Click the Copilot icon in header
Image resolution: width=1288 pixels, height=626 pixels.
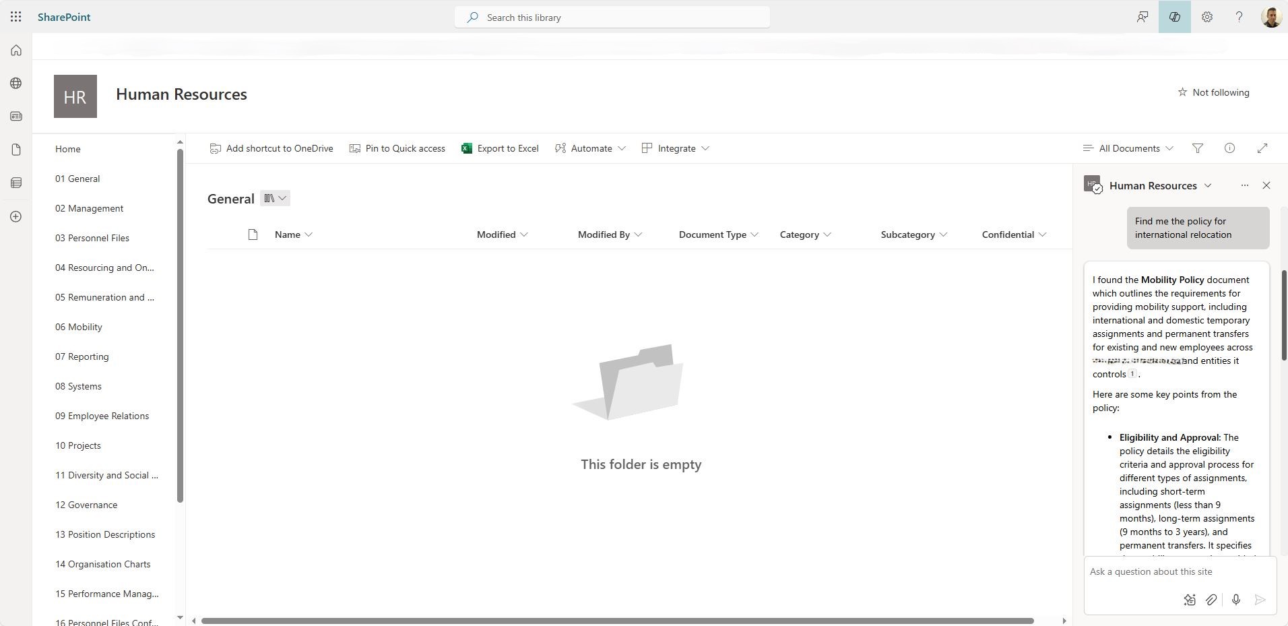coord(1174,17)
